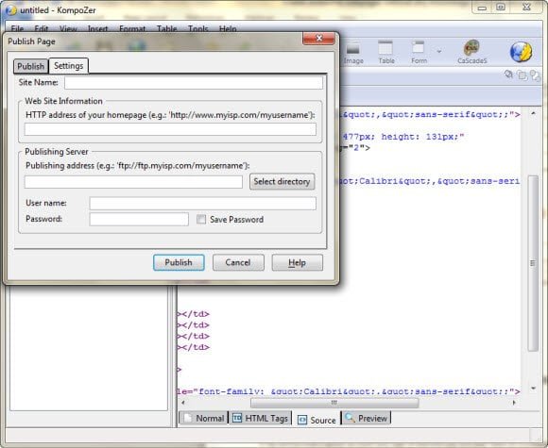Switch to the Settings tab
The width and height of the screenshot is (548, 448).
point(68,66)
